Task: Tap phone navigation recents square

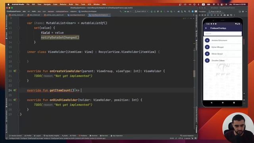Action: point(234,102)
